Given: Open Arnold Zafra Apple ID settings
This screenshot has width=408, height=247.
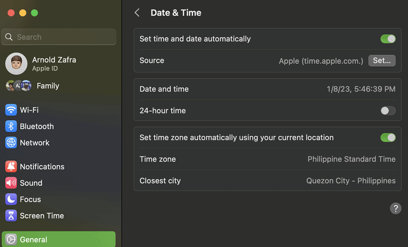Looking at the screenshot, I should coord(54,64).
